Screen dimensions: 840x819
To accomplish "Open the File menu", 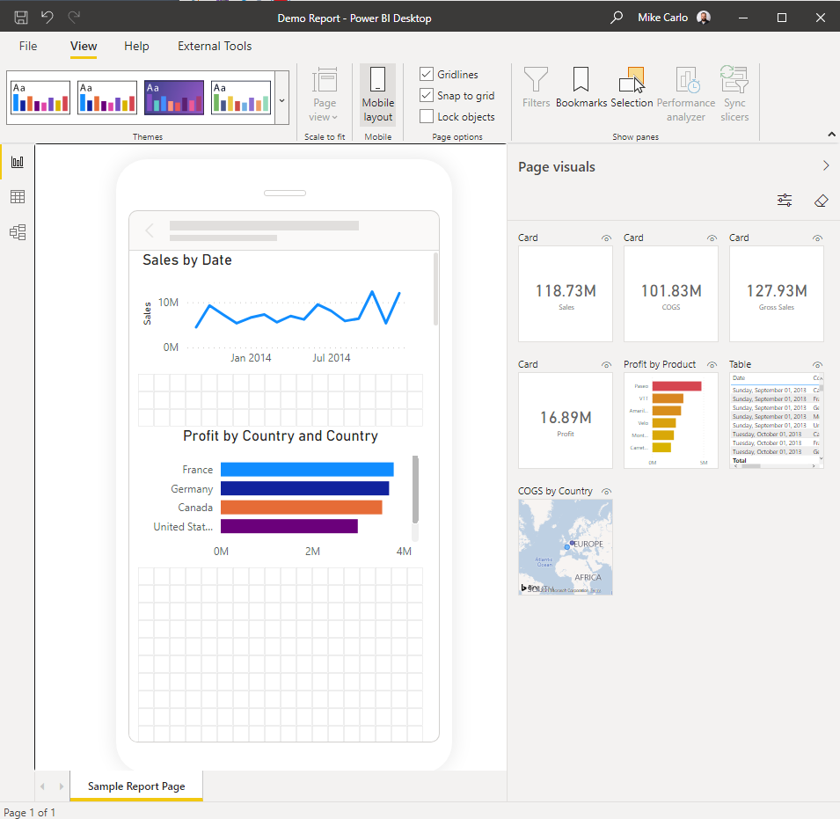I will (28, 46).
